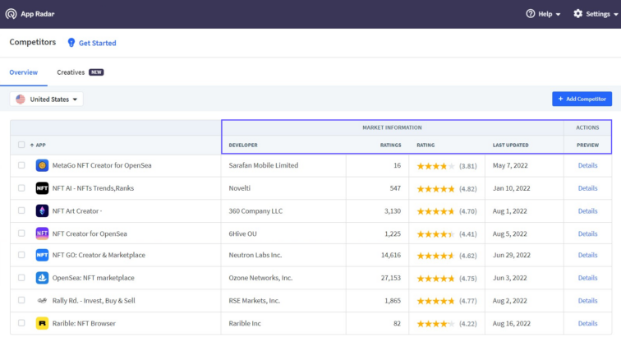621x342 pixels.
Task: Tick the select-all checkbox in the header
Action: (x=21, y=145)
